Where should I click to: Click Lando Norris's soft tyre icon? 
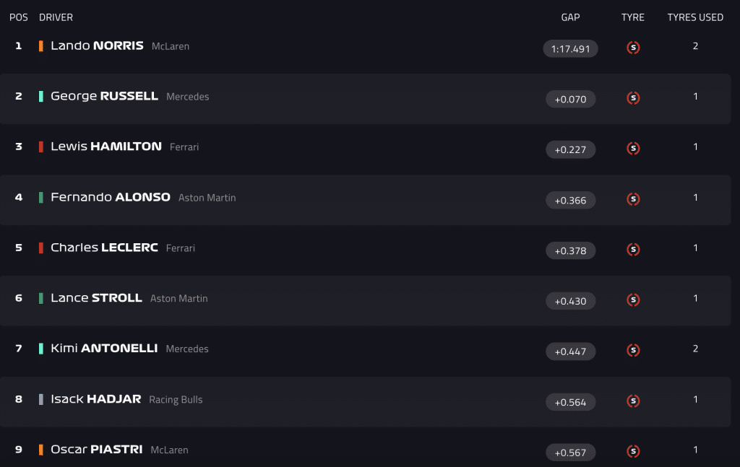633,48
